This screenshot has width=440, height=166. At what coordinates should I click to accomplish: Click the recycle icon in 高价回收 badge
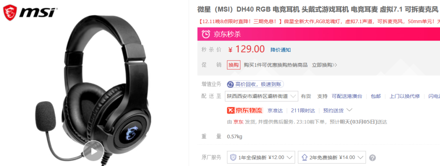[x=230, y=84]
